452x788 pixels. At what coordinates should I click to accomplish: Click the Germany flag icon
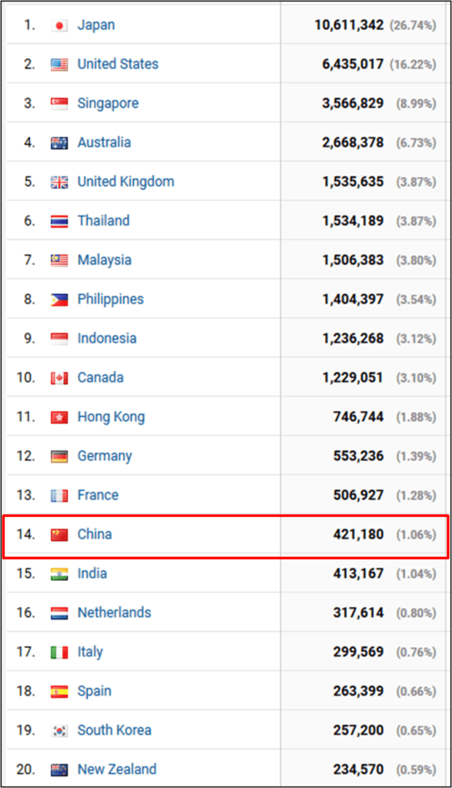click(59, 456)
